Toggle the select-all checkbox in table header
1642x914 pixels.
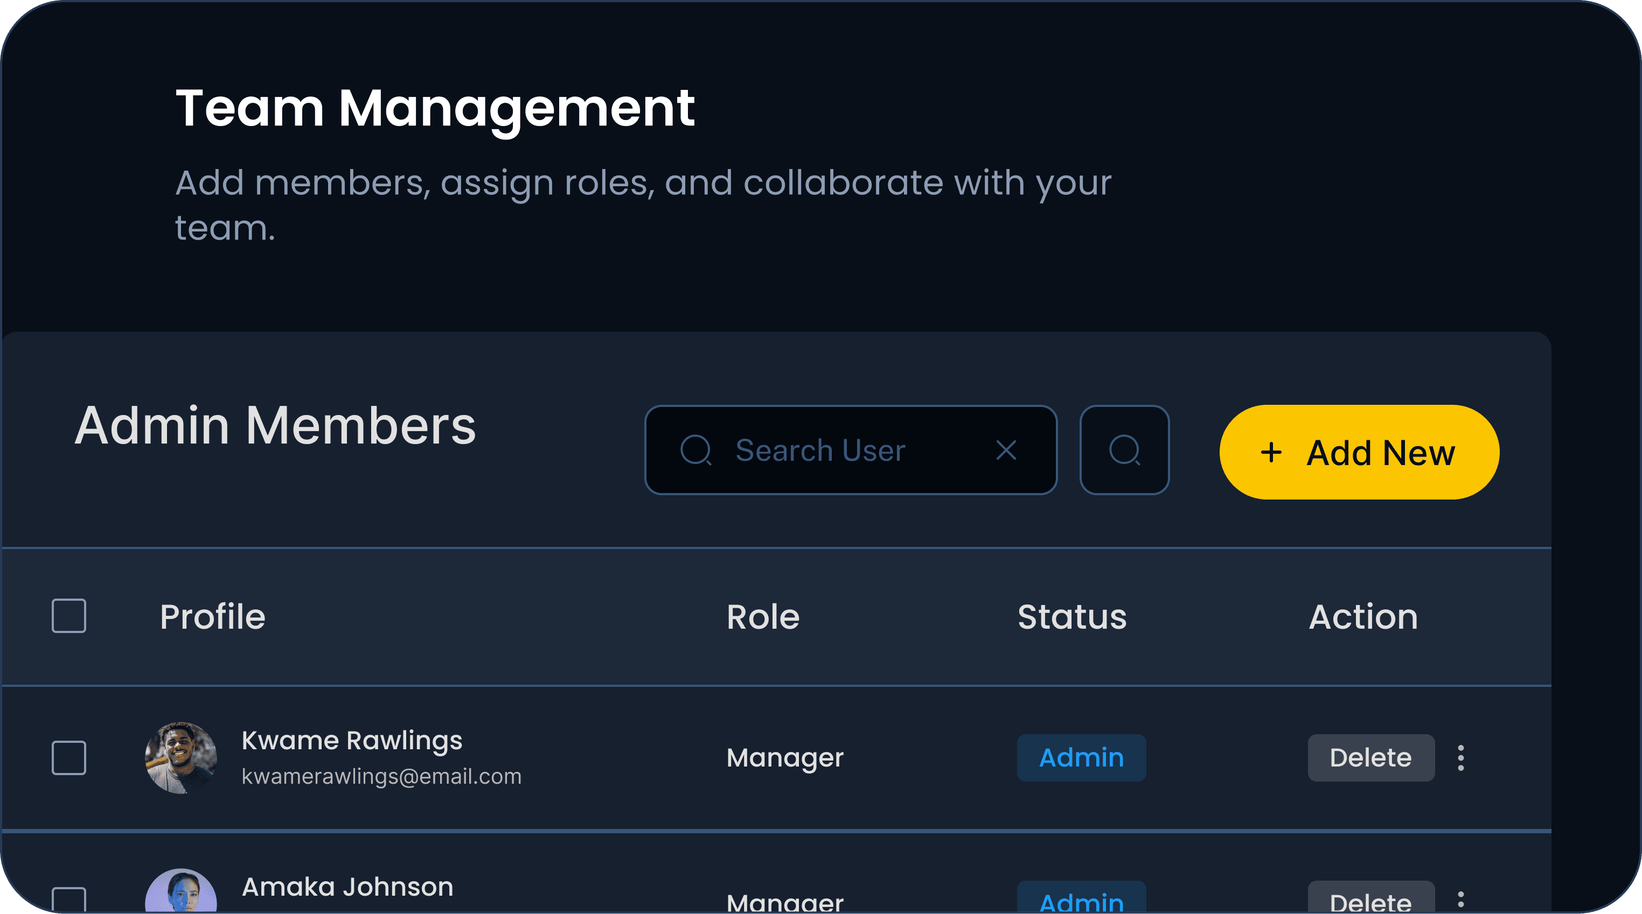pos(69,616)
